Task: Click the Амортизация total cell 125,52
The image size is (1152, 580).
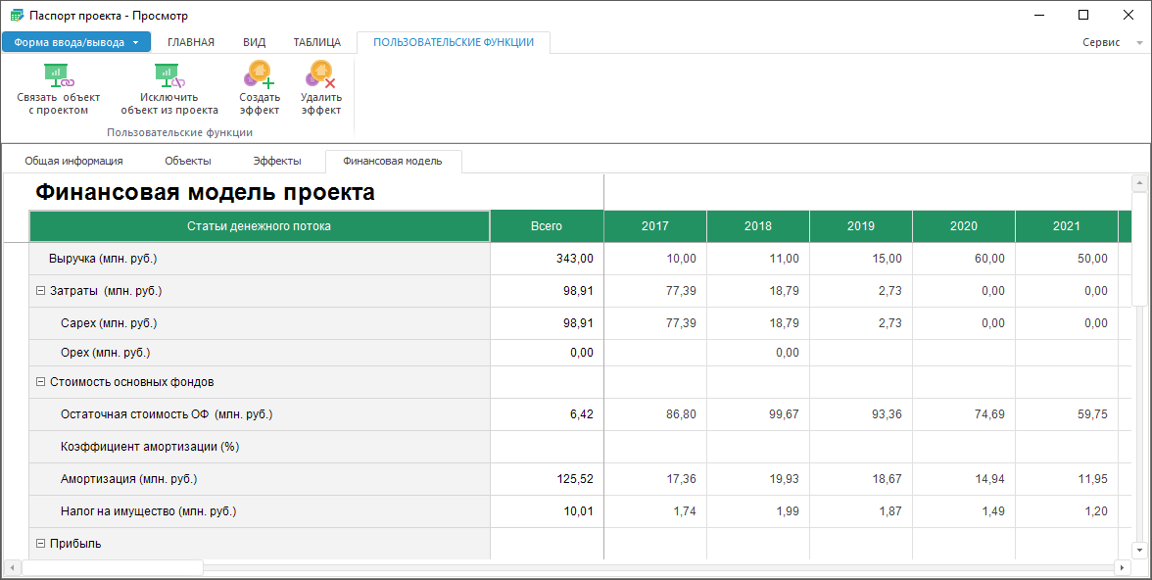Action: click(547, 479)
